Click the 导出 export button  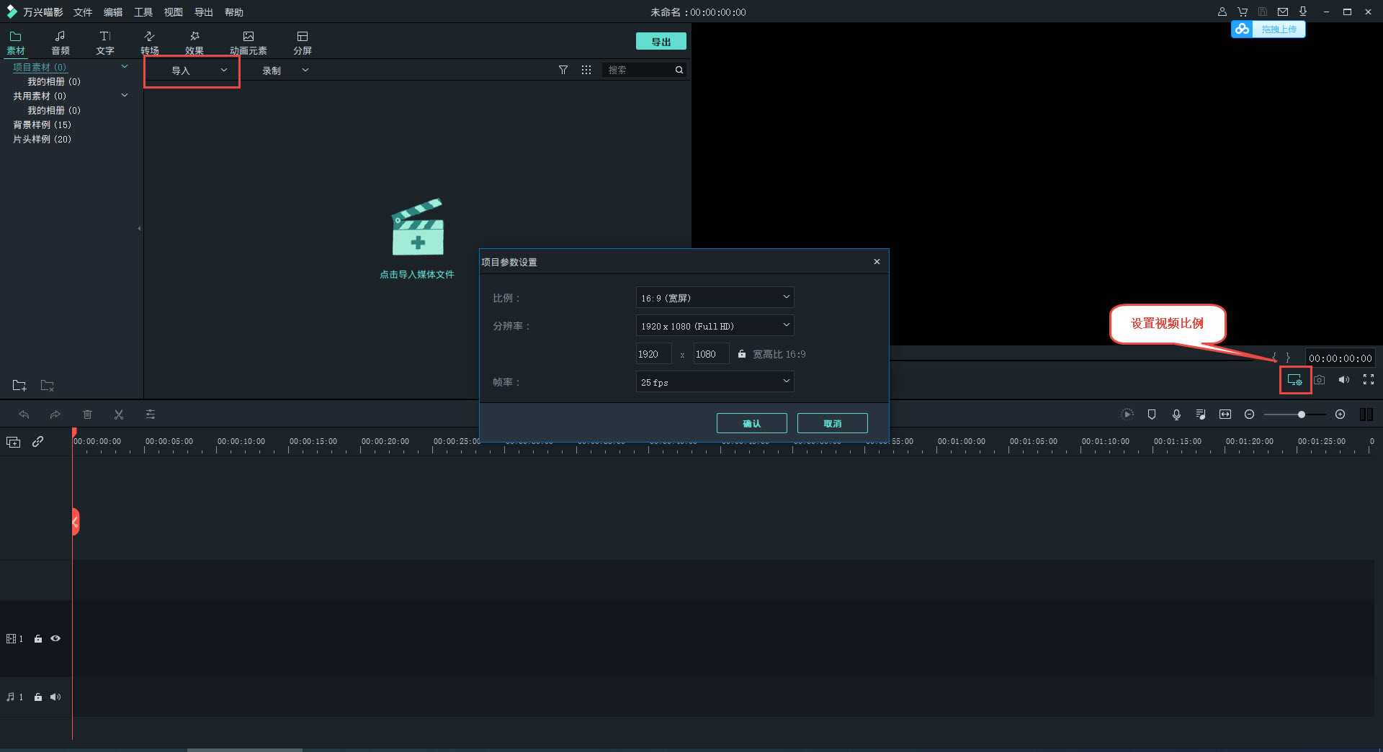click(x=661, y=42)
